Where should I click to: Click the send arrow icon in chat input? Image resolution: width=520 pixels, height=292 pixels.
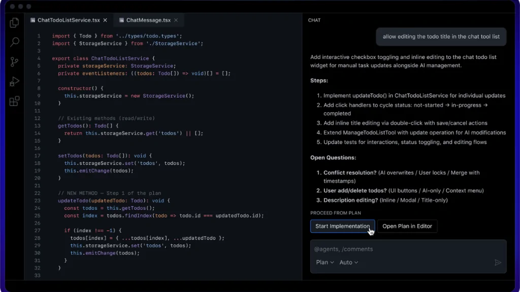(x=498, y=263)
